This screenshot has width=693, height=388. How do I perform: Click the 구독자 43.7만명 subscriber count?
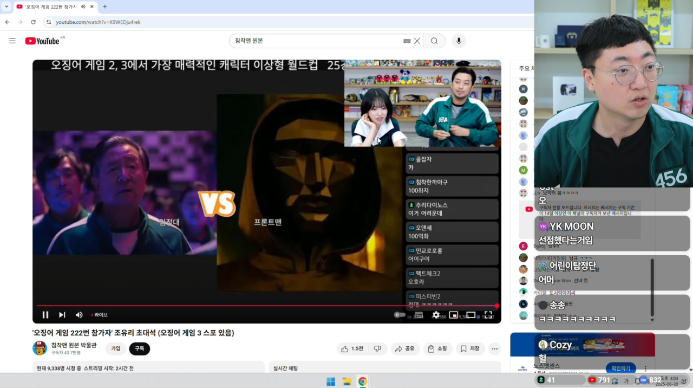pos(66,353)
